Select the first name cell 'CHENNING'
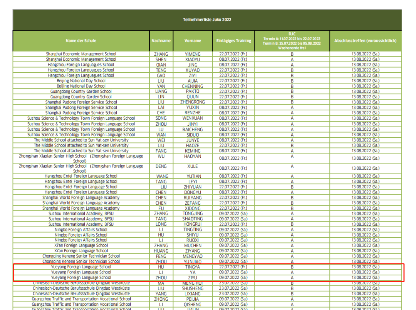The image size is (416, 310). pyautogui.click(x=193, y=86)
